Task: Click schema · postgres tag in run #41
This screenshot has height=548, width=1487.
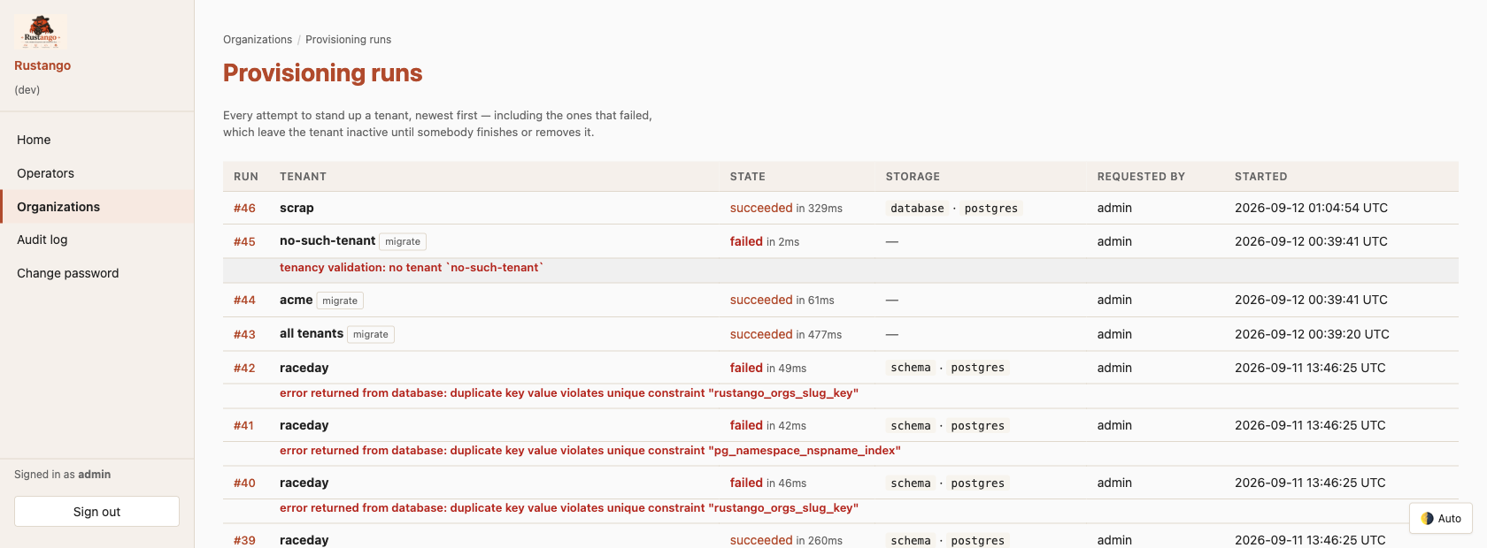Action: click(948, 426)
